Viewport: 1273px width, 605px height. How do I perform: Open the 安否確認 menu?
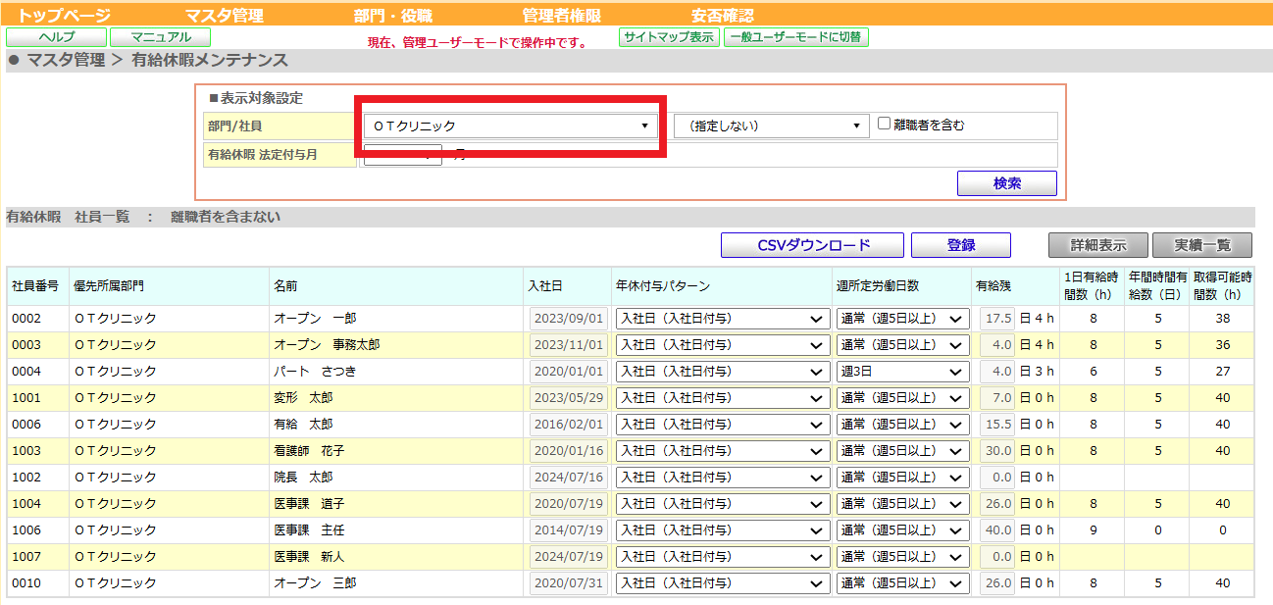pos(723,16)
